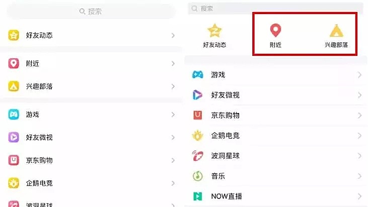The width and height of the screenshot is (368, 207).
Task: Open the 附近 pin icon inside the red box
Action: [275, 30]
